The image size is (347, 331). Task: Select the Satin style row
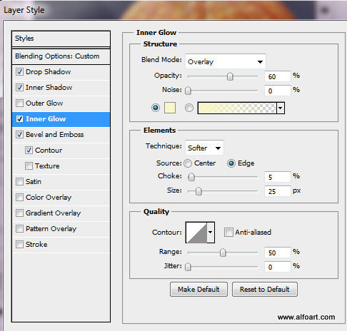61,182
